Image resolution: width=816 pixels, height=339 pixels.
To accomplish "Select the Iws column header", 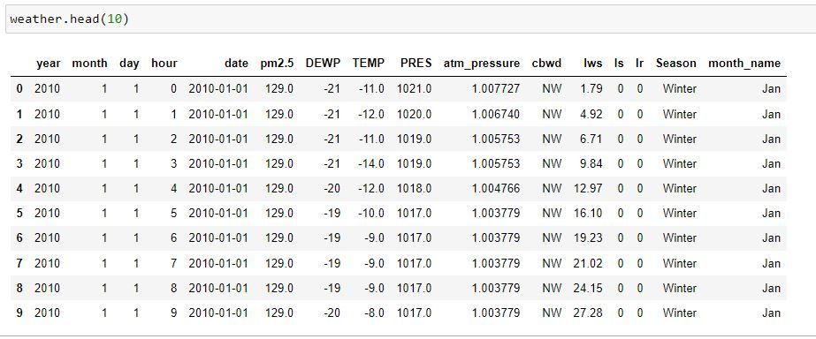I will [x=592, y=64].
